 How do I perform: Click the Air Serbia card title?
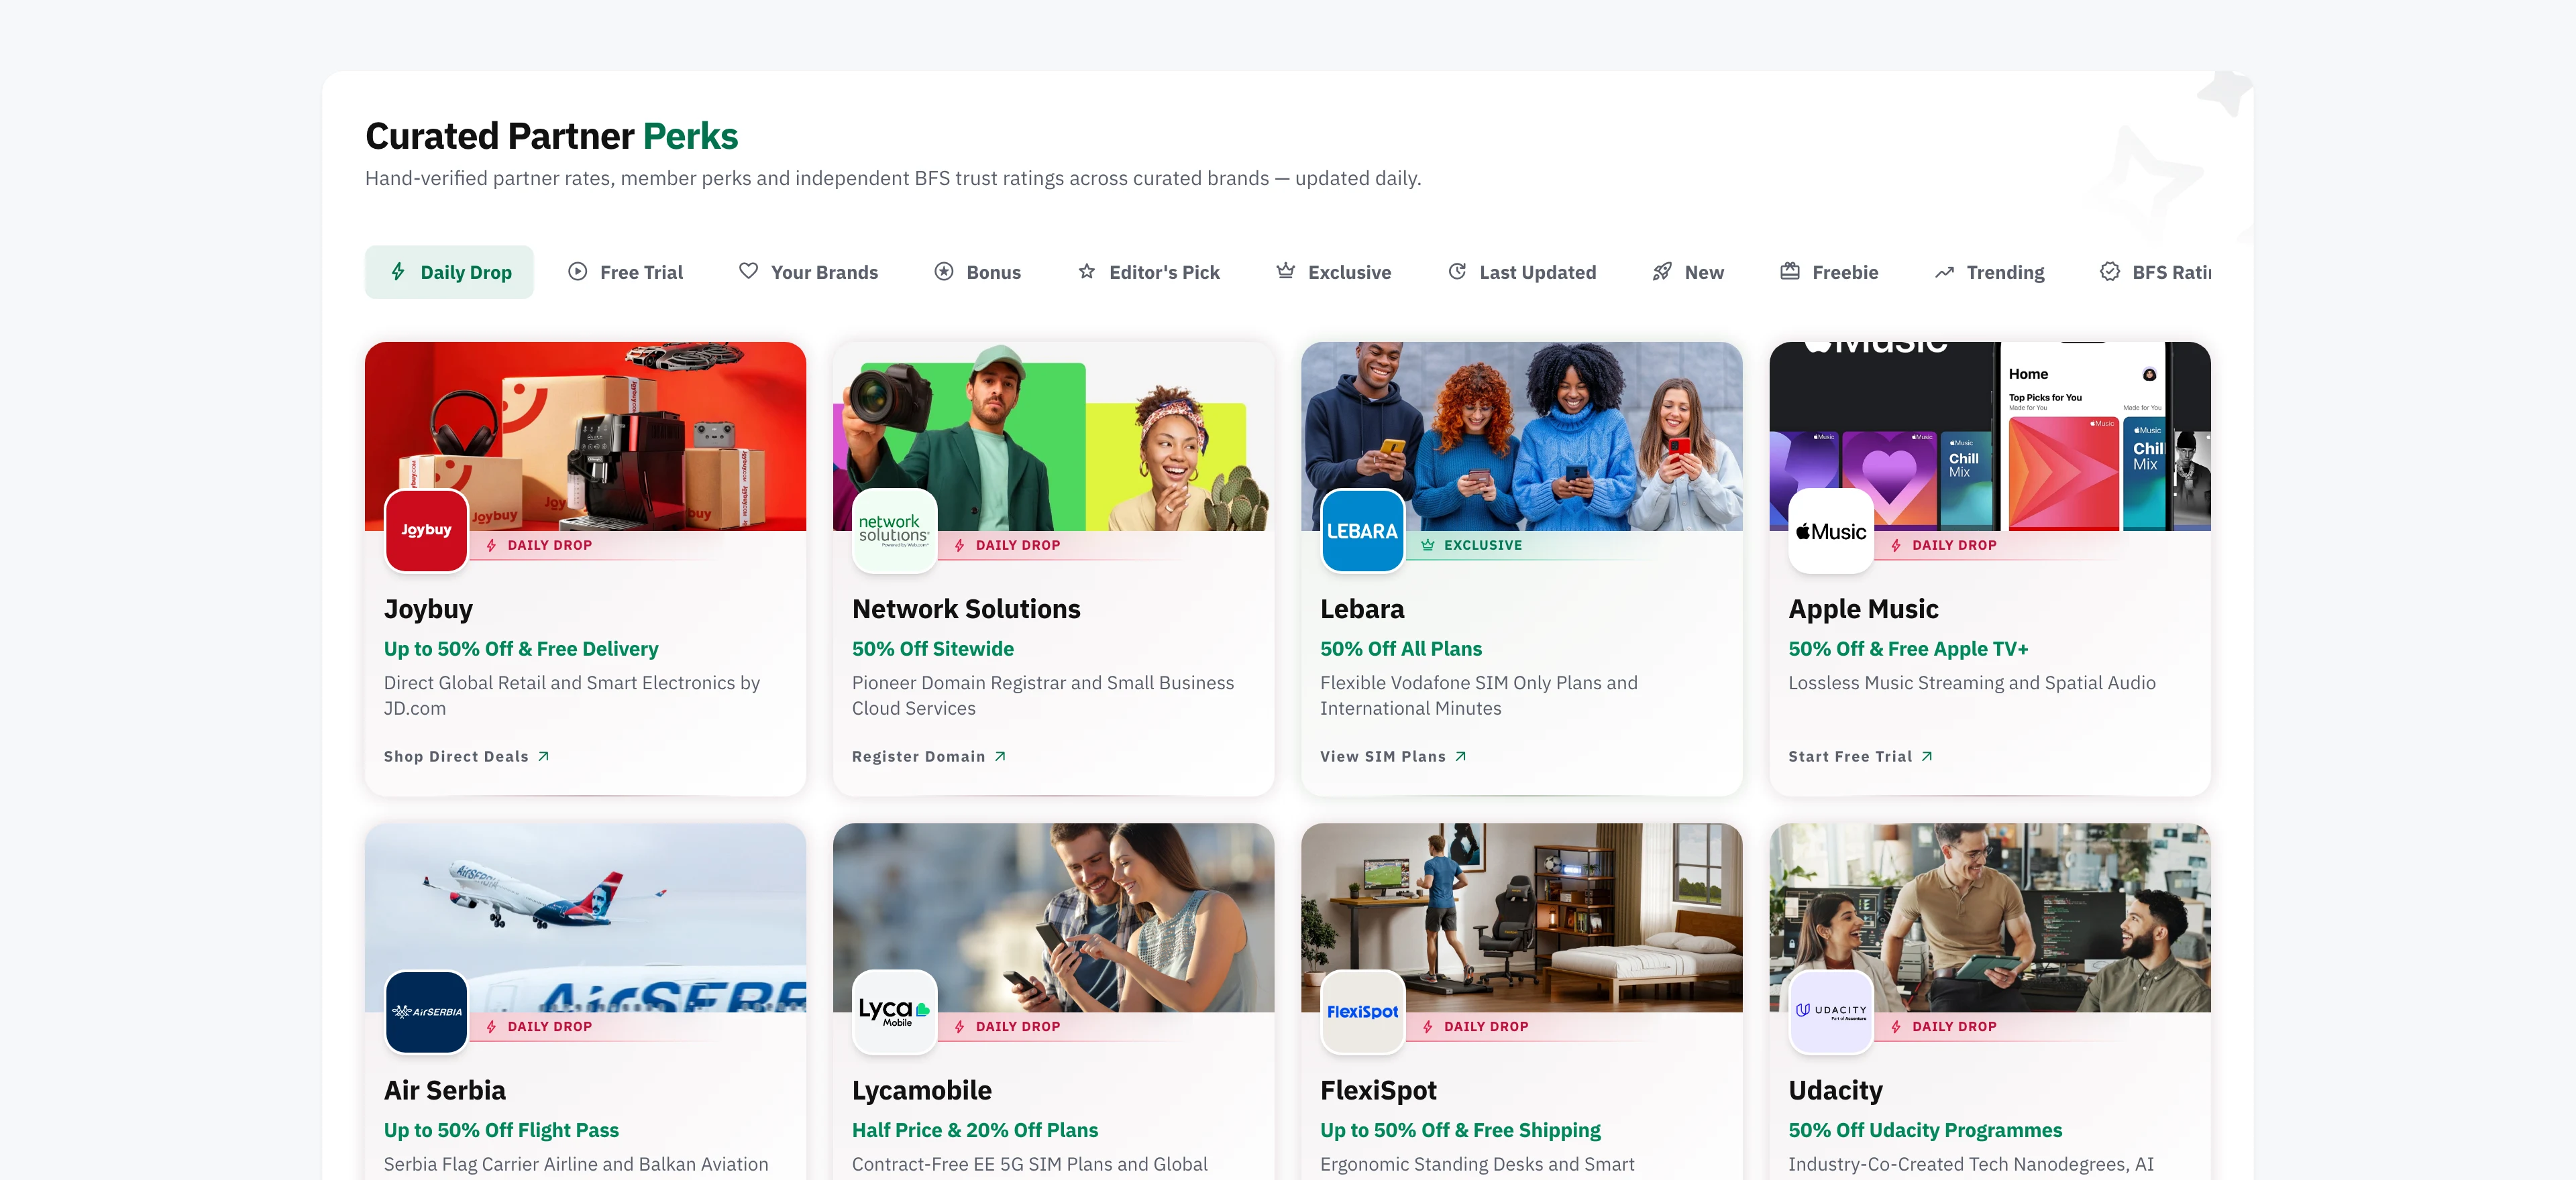[x=444, y=1090]
